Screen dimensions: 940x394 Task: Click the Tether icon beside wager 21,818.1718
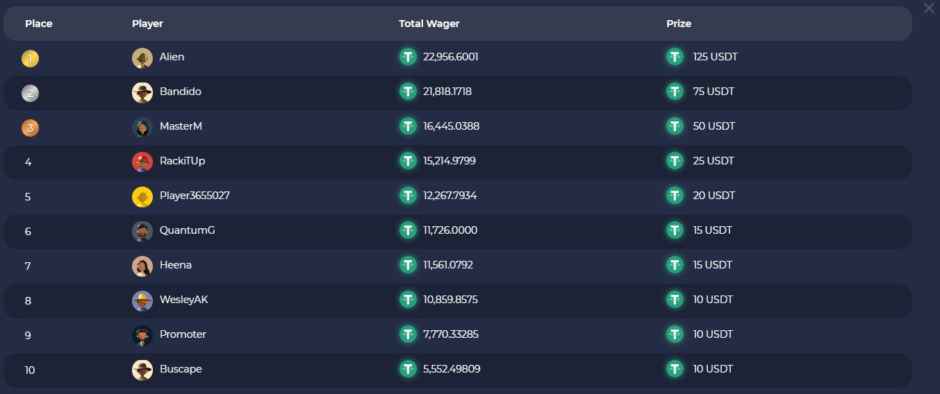(408, 92)
